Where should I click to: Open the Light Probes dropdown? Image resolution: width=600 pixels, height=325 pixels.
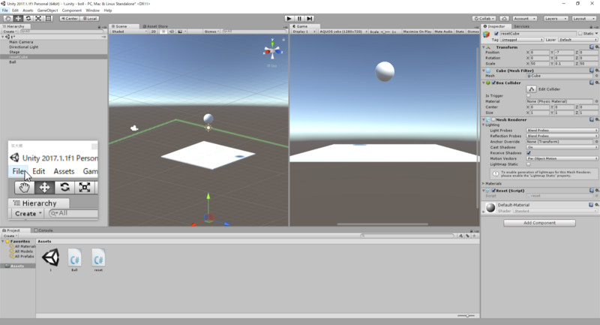(x=562, y=131)
